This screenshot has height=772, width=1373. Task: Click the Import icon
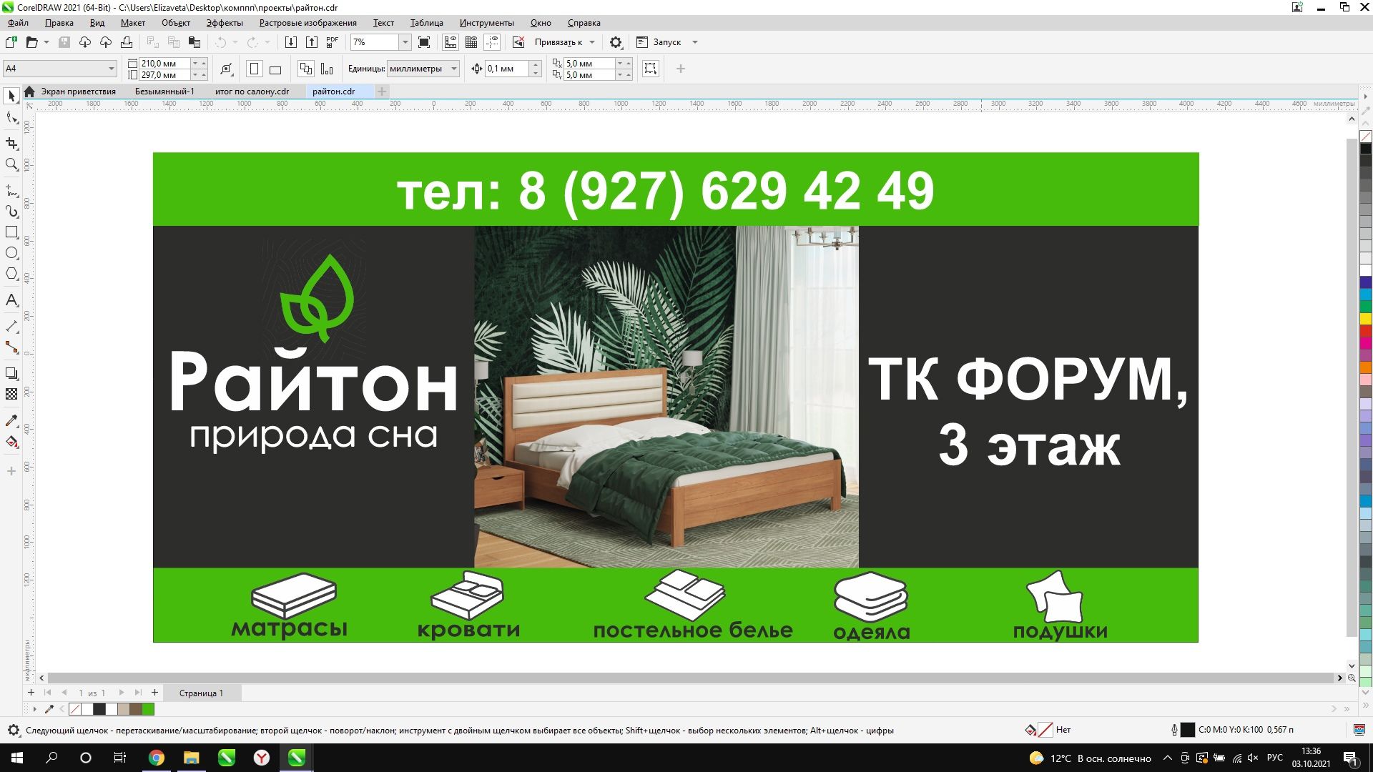[x=291, y=42]
